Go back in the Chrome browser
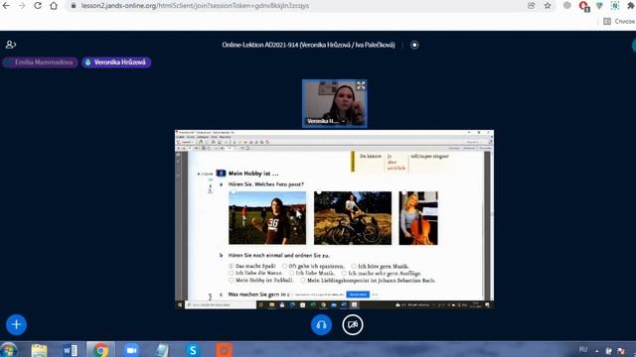Viewport: 636px width, 357px height. click(6, 6)
